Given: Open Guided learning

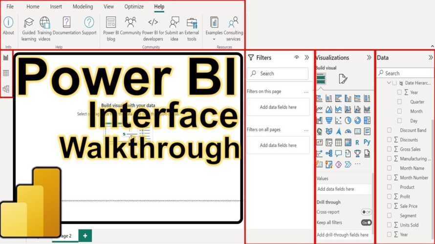Looking at the screenshot, I should click(28, 29).
